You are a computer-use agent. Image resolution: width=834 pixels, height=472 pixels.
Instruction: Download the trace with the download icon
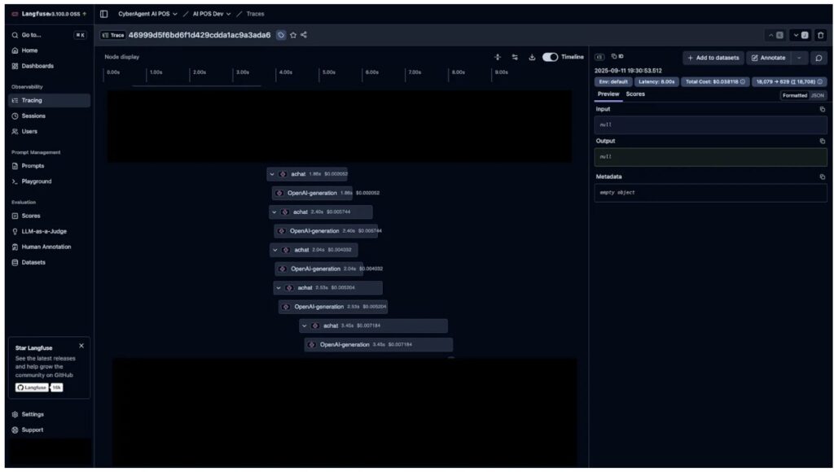point(532,57)
